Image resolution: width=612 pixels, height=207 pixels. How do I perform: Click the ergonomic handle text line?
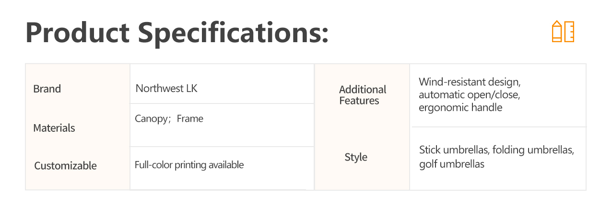pyautogui.click(x=460, y=107)
